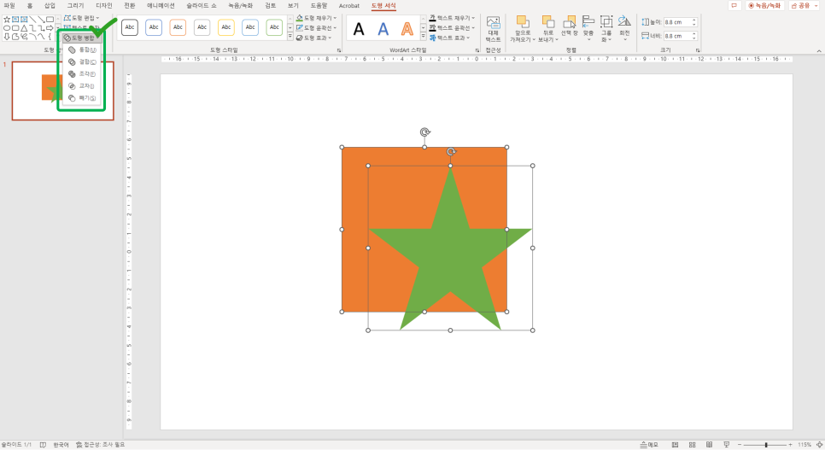Switch to the 애니메이션 Animations tab

pyautogui.click(x=161, y=6)
